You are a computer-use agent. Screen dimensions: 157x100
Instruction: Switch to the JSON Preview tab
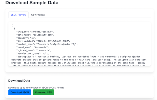pos(19,15)
